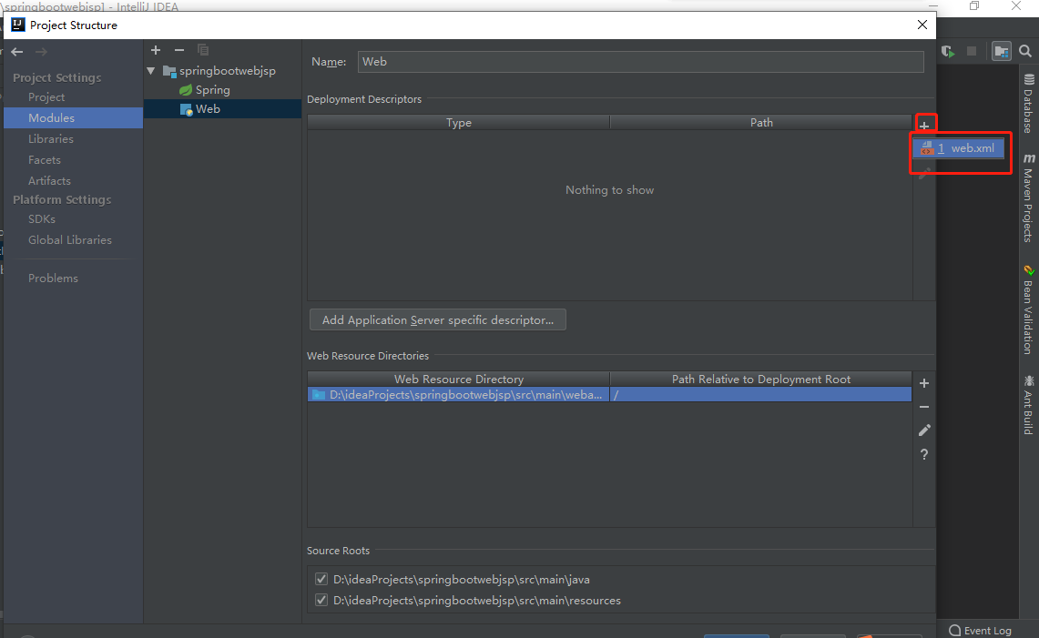Edit web resource directory with pencil icon
Image resolution: width=1039 pixels, height=638 pixels.
(x=924, y=430)
